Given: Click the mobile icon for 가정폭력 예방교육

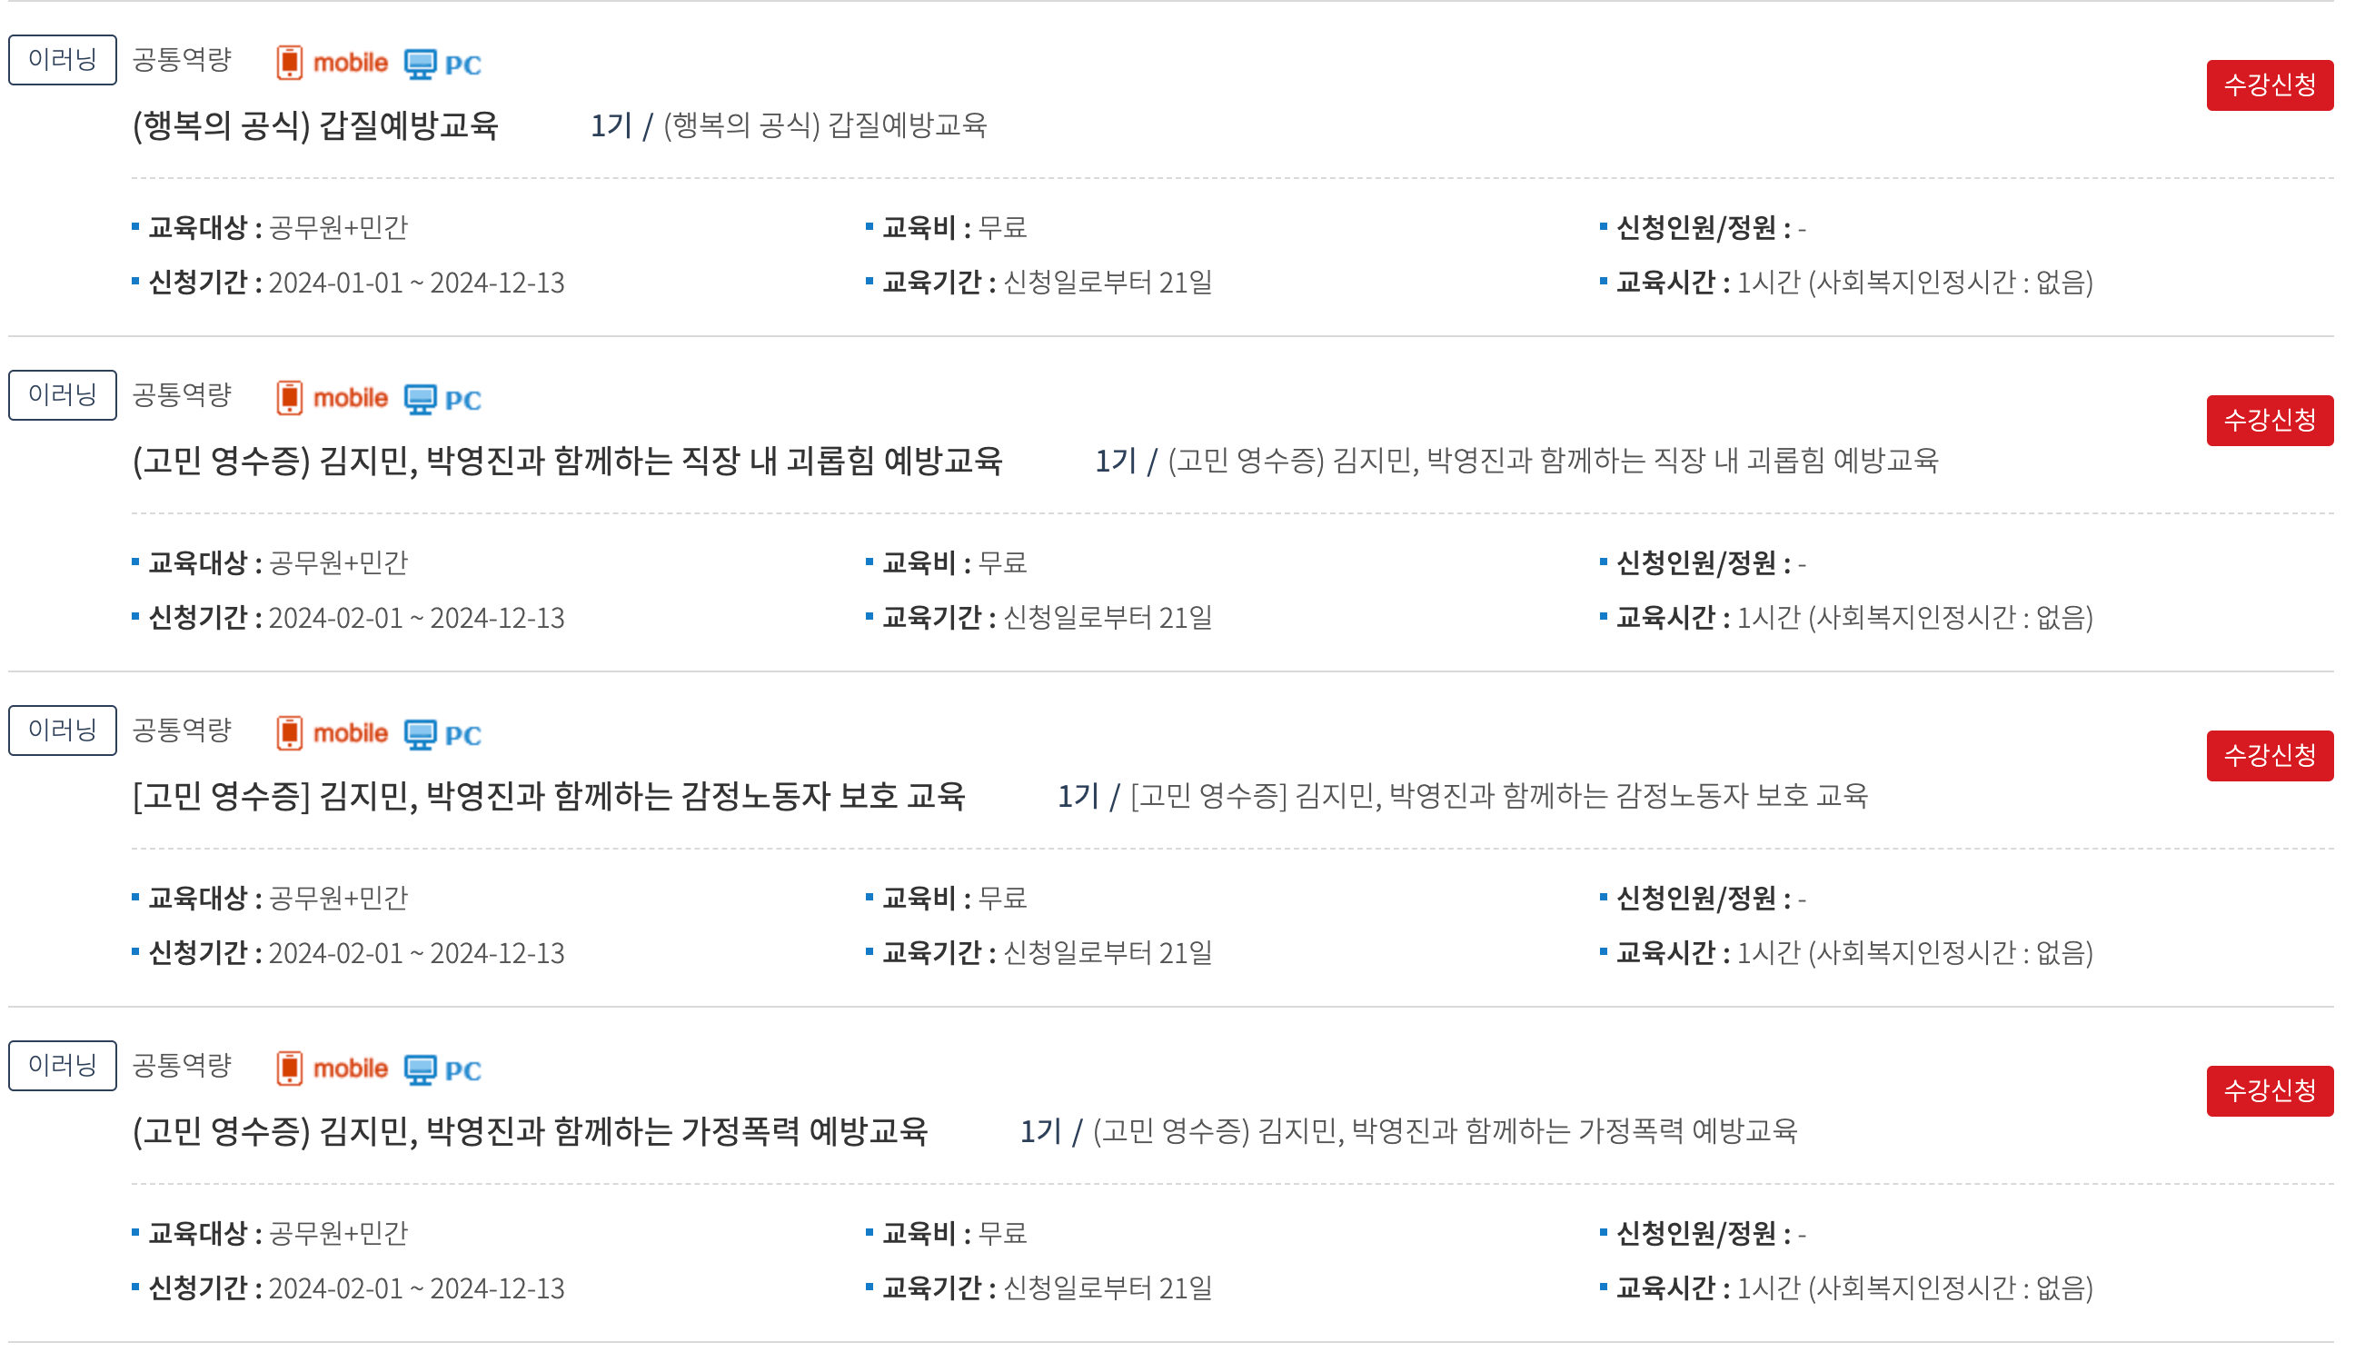Looking at the screenshot, I should (x=291, y=1067).
